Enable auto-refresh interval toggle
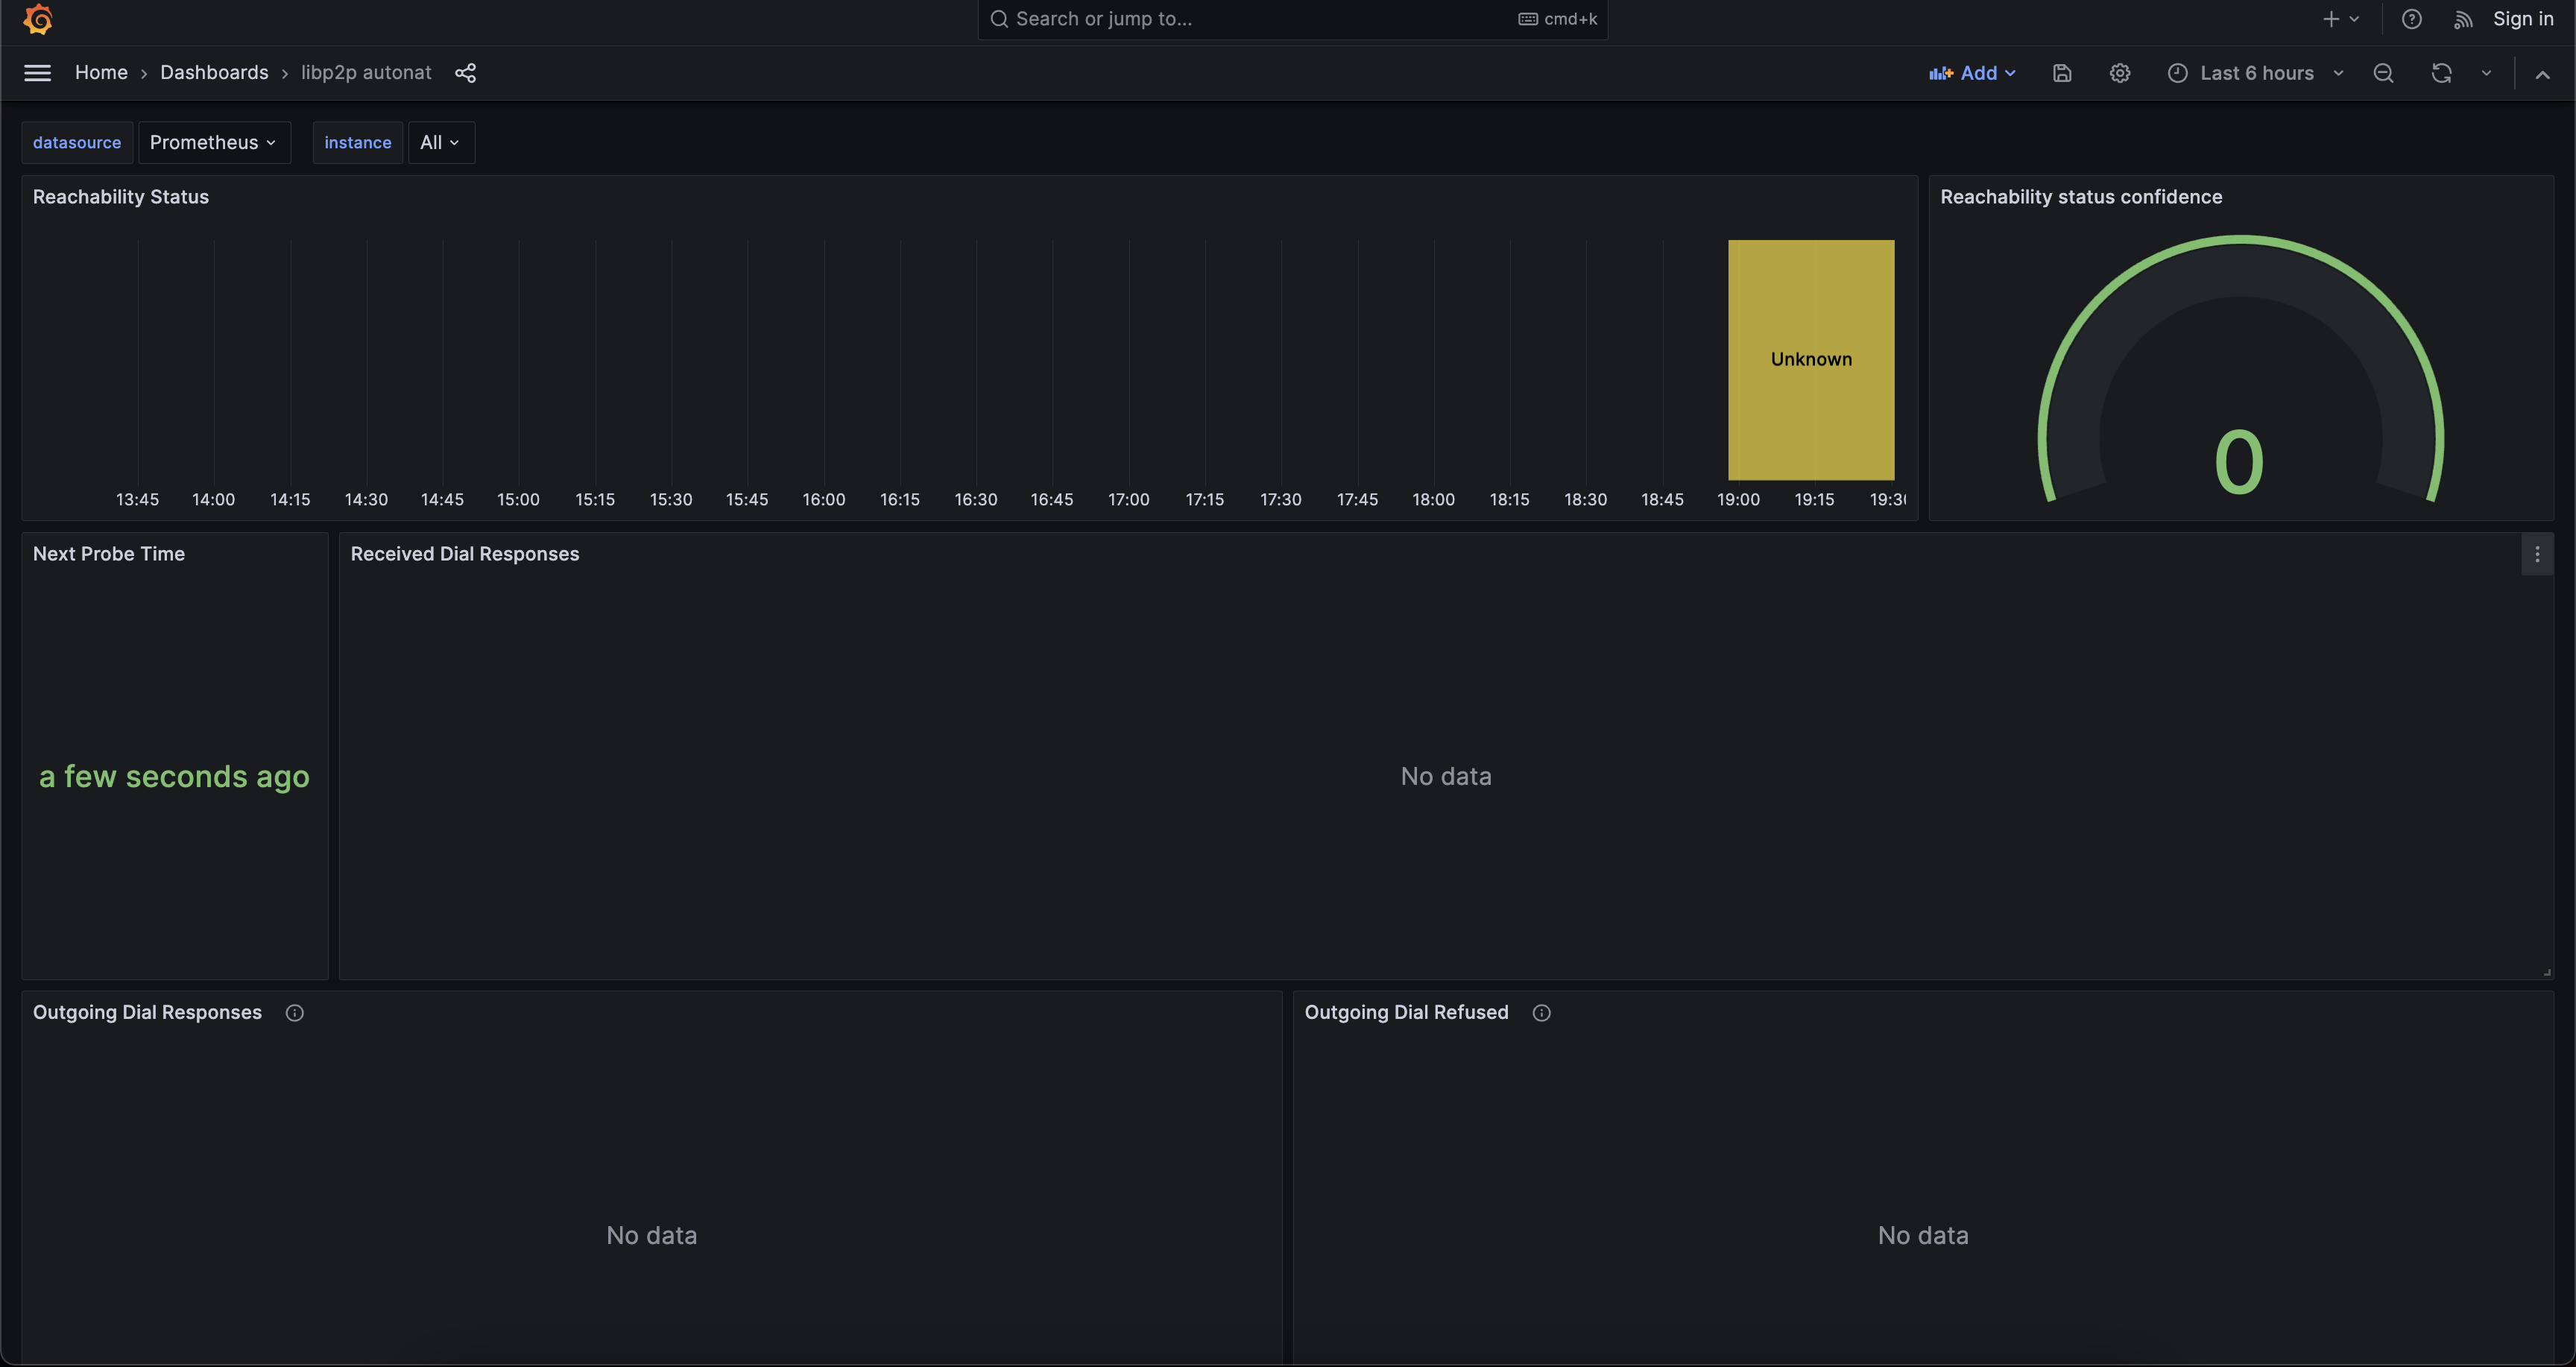The height and width of the screenshot is (1367, 2576). pos(2486,73)
